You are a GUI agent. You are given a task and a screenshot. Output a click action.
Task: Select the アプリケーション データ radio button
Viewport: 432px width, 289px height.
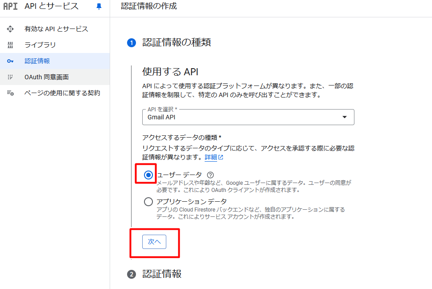pyautogui.click(x=148, y=202)
